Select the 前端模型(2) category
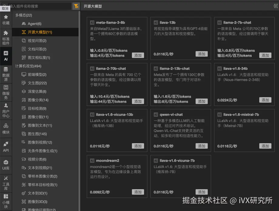Screen dimensions: 279x211 click(x=45, y=74)
